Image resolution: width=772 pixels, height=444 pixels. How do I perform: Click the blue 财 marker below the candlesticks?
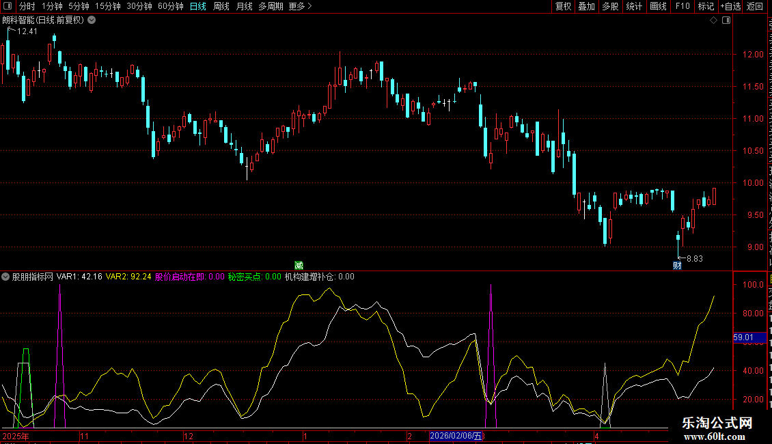click(x=677, y=265)
